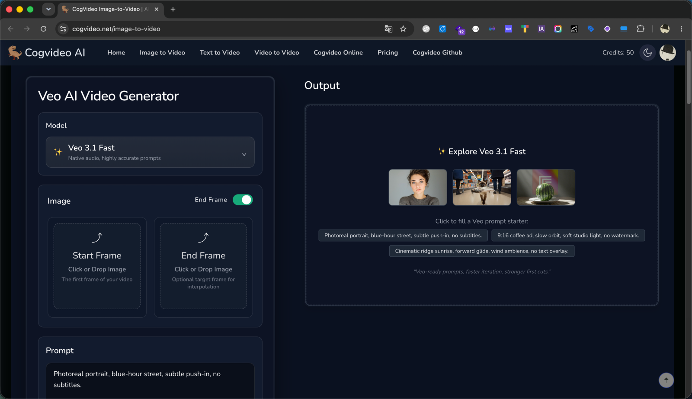Select the 'Photoreal portrait, blue-hour street' prompt starter
Image resolution: width=692 pixels, height=399 pixels.
pos(403,236)
